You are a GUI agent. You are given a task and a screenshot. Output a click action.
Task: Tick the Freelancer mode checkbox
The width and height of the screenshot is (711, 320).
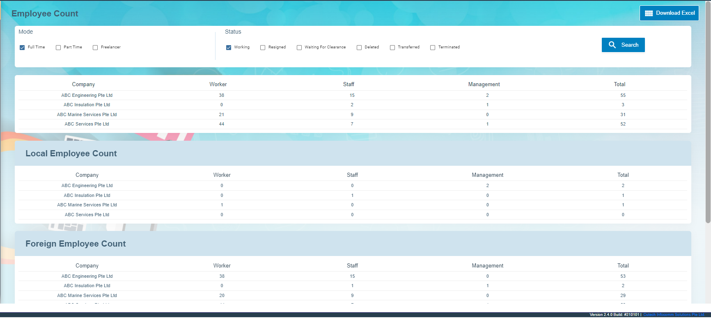click(95, 48)
